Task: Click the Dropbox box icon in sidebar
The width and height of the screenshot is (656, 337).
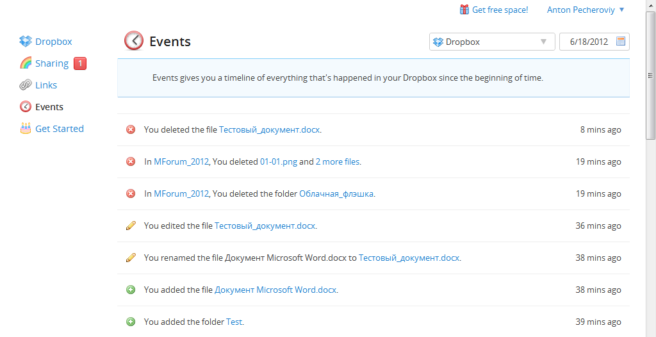Action: [26, 42]
